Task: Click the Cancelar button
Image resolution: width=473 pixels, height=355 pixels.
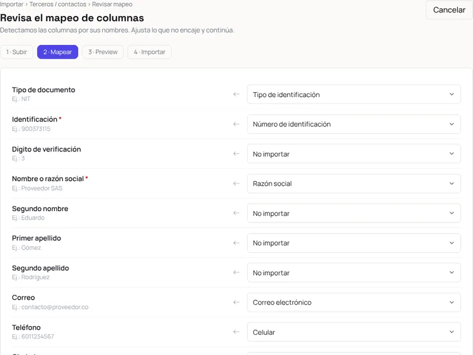Action: coord(449,10)
